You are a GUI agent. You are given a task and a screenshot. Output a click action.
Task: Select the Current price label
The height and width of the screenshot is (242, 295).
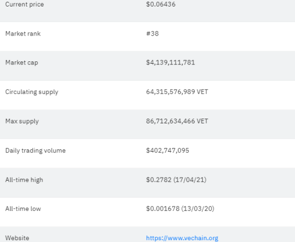coord(25,4)
